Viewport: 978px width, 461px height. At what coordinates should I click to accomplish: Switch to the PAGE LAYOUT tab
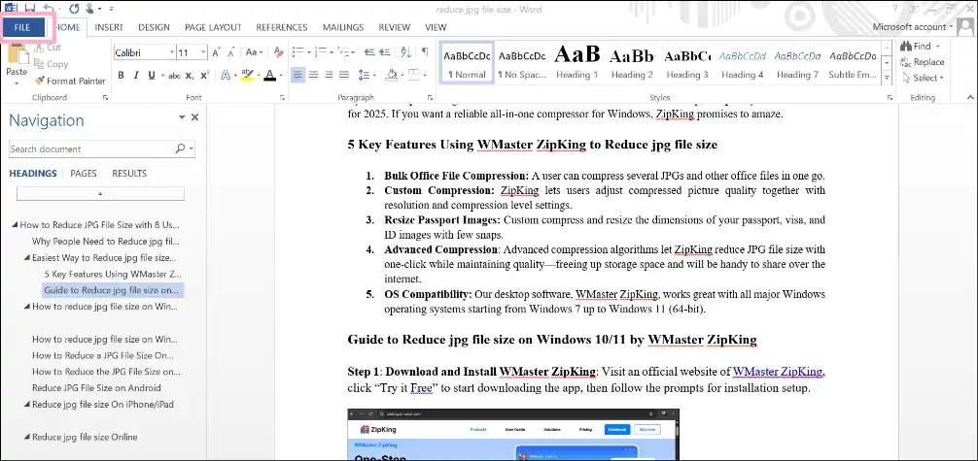tap(213, 27)
